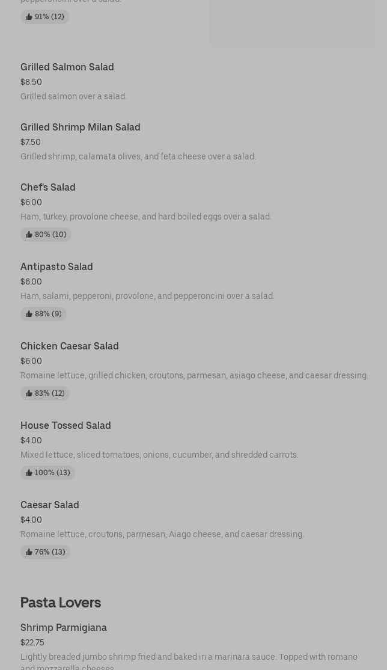Click the 100% (13) rating badge

[48, 473]
